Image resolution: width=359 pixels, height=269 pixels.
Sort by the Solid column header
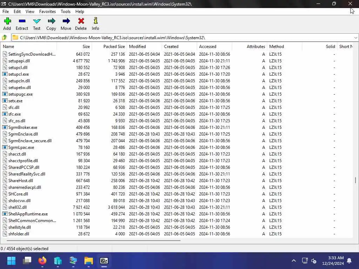click(320, 47)
